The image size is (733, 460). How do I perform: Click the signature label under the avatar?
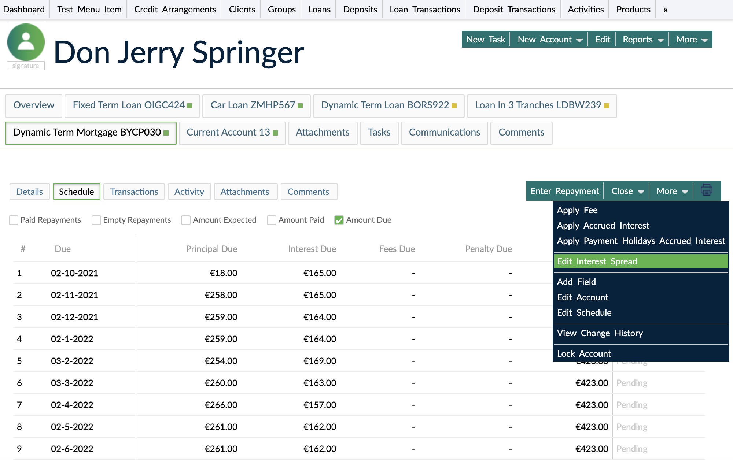click(x=26, y=66)
